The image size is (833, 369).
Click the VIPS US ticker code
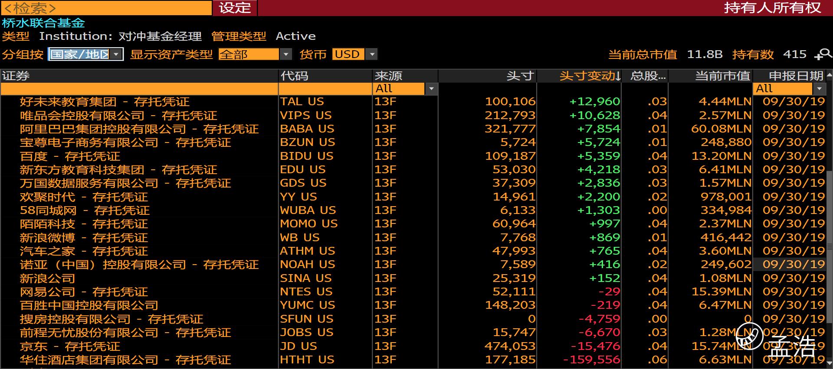(306, 115)
